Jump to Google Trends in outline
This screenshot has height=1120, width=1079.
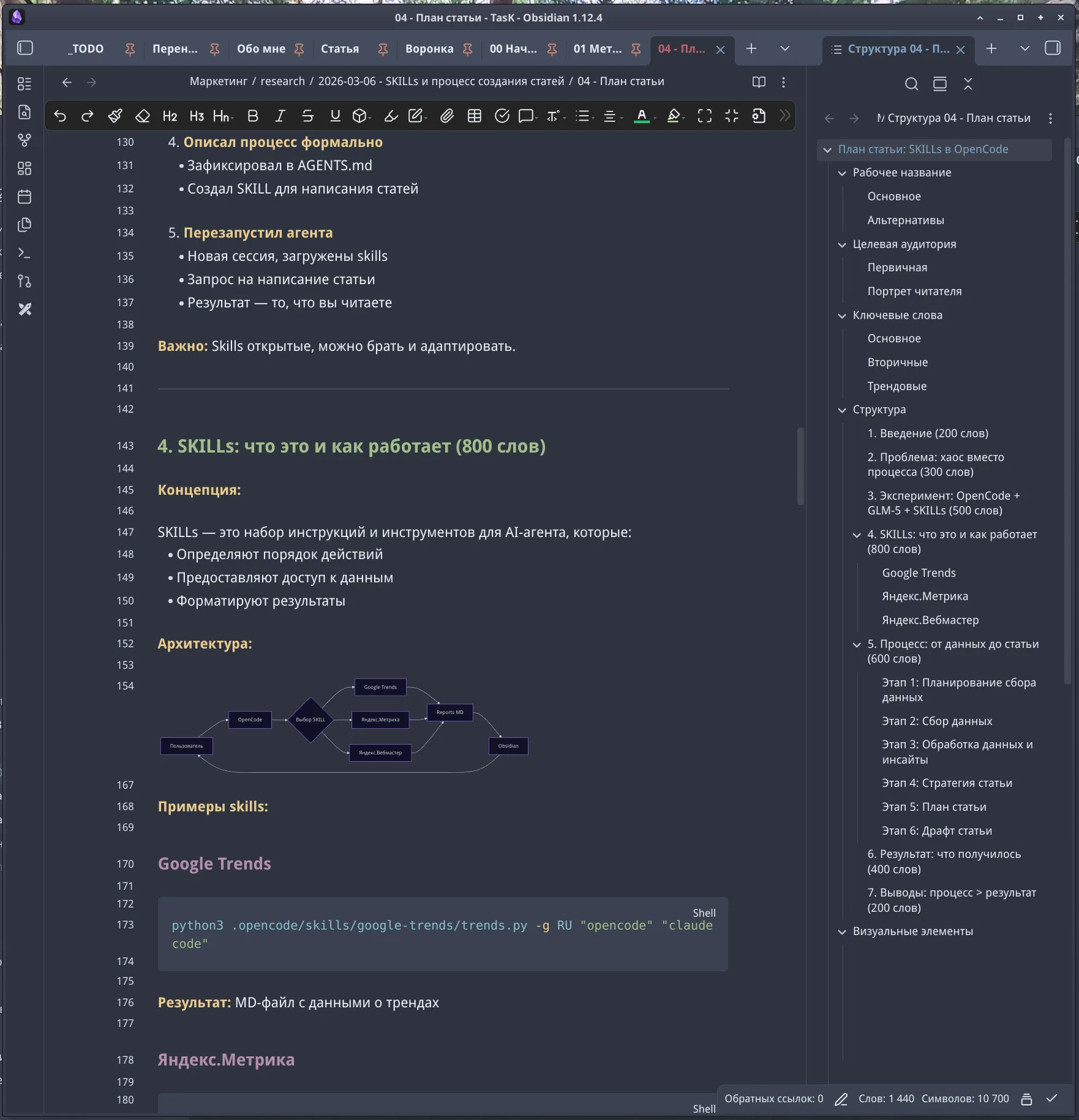[919, 573]
